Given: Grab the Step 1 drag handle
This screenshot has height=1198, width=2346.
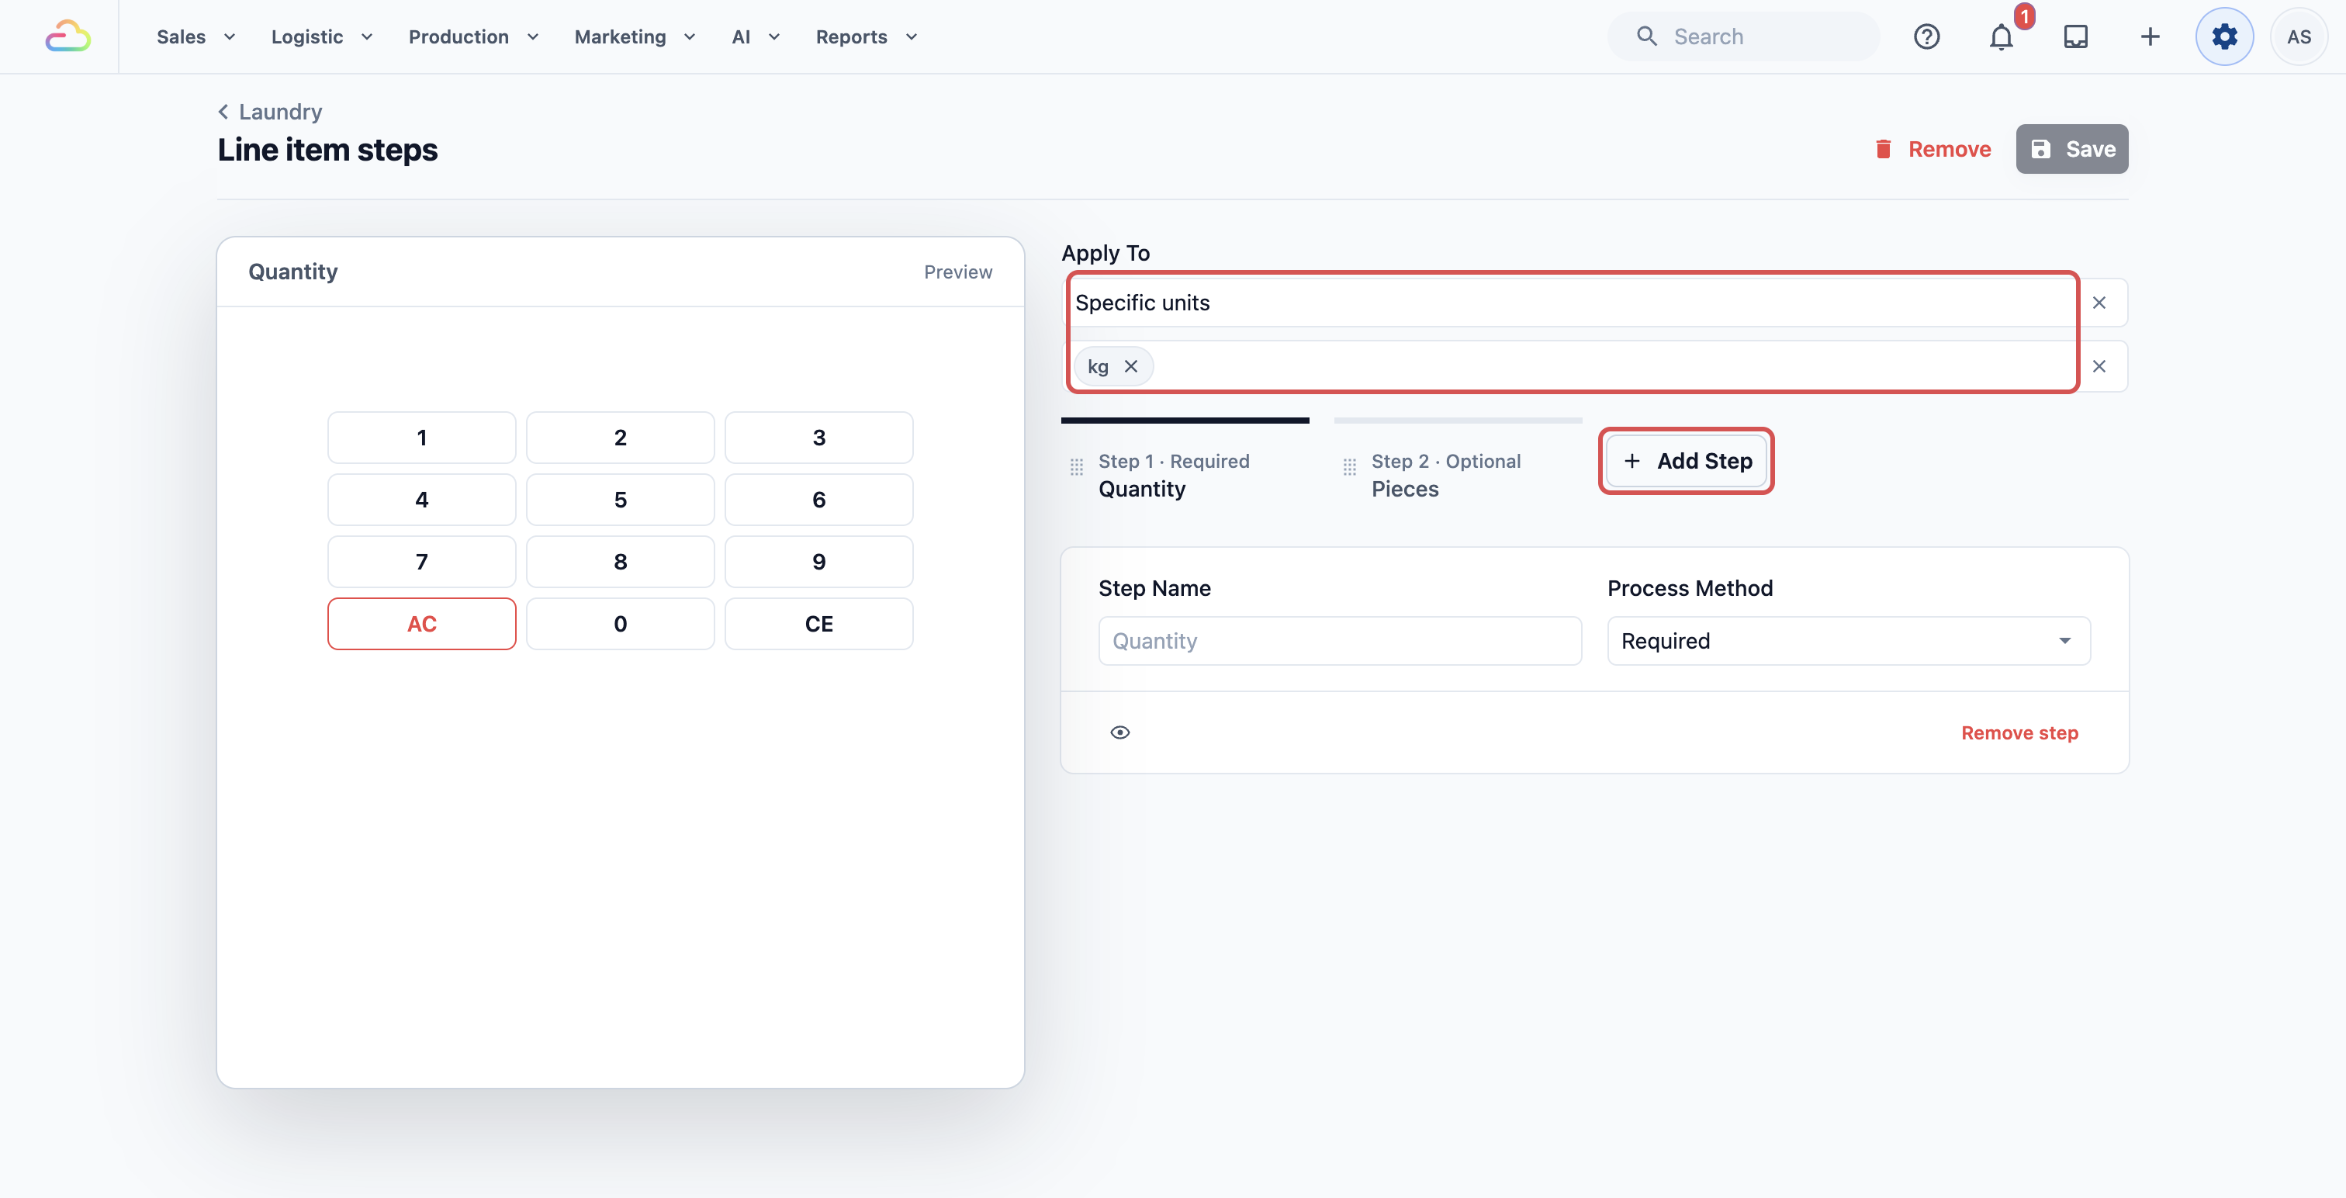Looking at the screenshot, I should pyautogui.click(x=1077, y=466).
